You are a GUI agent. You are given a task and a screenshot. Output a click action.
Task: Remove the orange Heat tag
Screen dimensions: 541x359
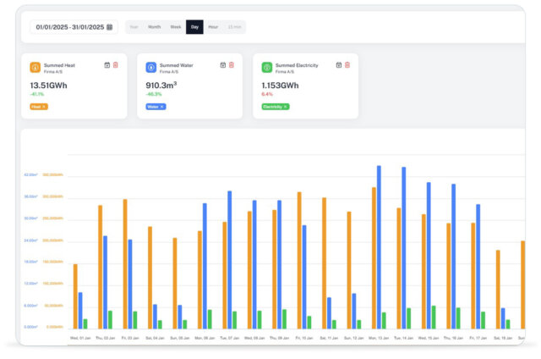(x=44, y=107)
